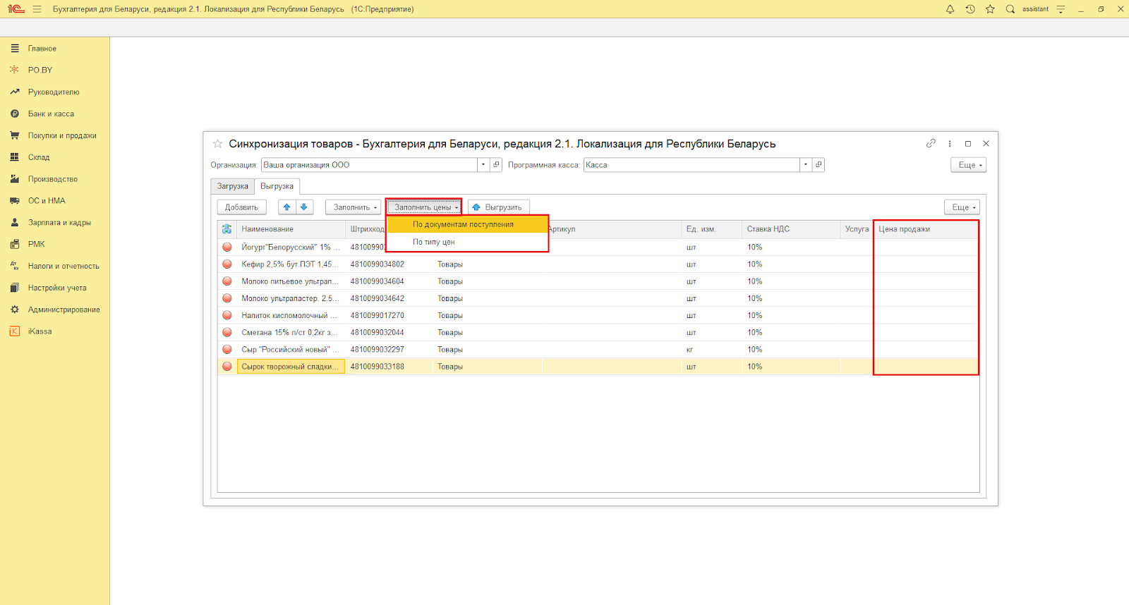Click кг unit cell in Сыр row
1129x605 pixels.
(x=712, y=350)
